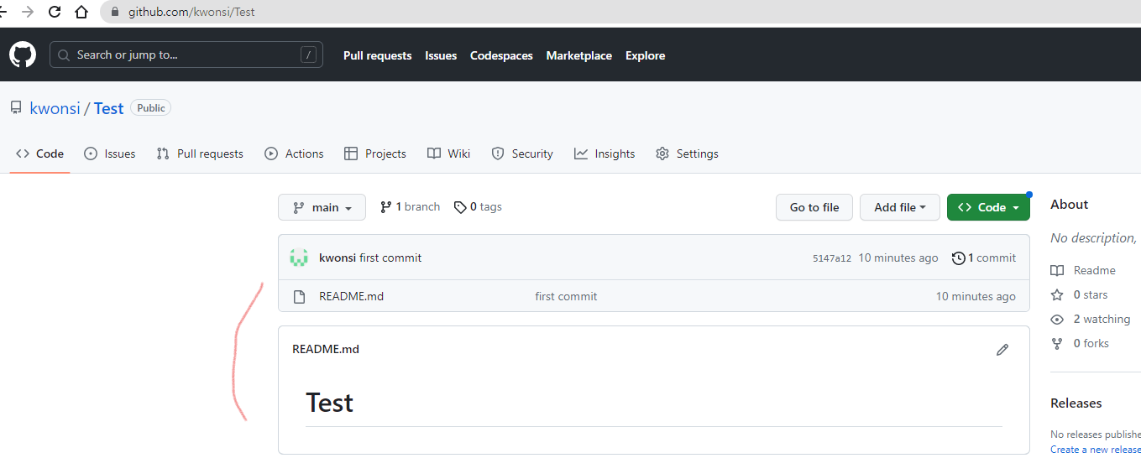
Task: Click the Go to file button
Action: click(814, 207)
